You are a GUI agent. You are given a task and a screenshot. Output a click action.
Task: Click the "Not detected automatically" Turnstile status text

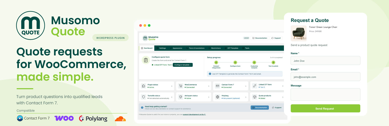point(159,98)
